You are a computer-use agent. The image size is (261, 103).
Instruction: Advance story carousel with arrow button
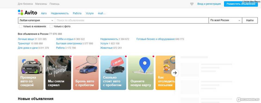pos(175,73)
